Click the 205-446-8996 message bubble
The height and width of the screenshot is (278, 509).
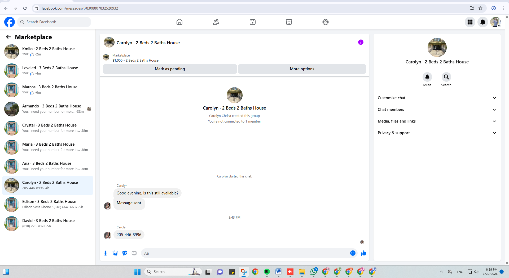129,235
